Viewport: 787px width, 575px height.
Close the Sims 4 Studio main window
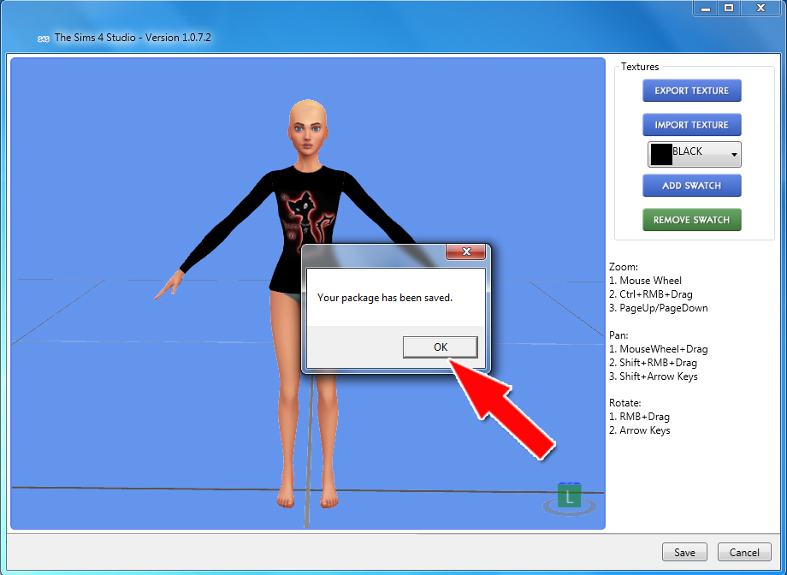[x=760, y=8]
